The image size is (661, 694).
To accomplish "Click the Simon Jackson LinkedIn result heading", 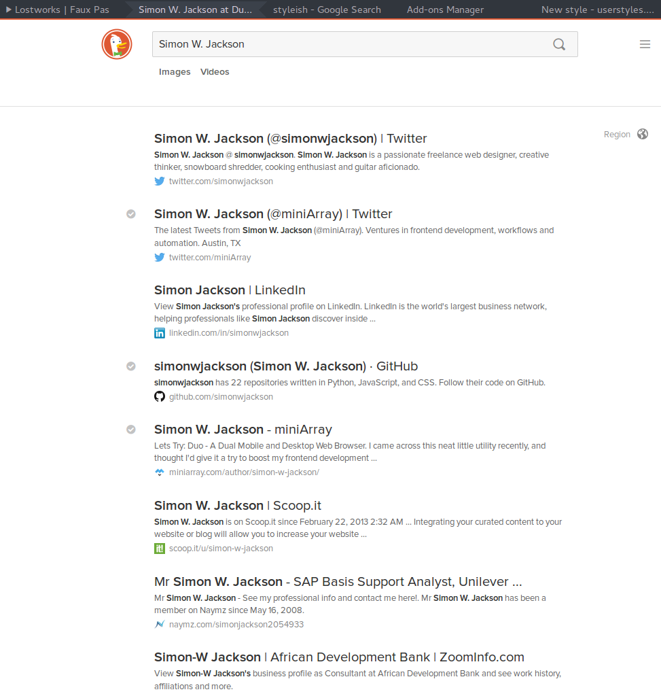I will (230, 290).
